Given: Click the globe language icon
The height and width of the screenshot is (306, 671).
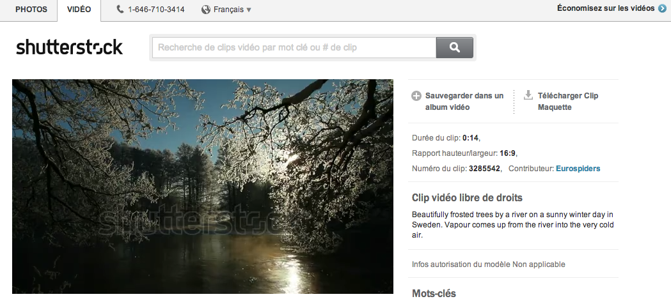Looking at the screenshot, I should pyautogui.click(x=206, y=10).
